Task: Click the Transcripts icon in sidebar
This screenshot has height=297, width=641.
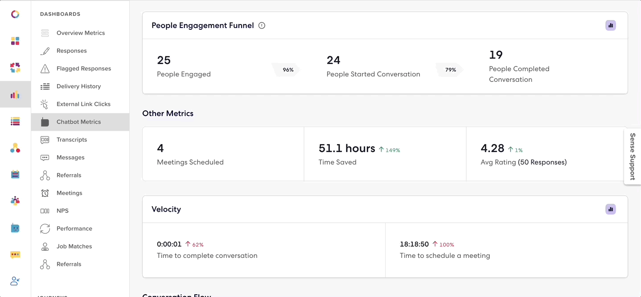Action: pos(45,140)
